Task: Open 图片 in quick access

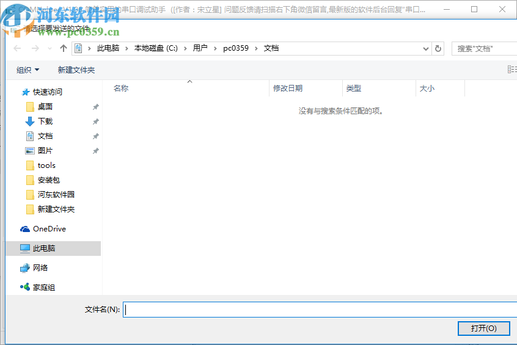Action: coord(45,151)
